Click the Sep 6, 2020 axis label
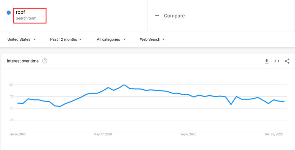 click(188, 134)
